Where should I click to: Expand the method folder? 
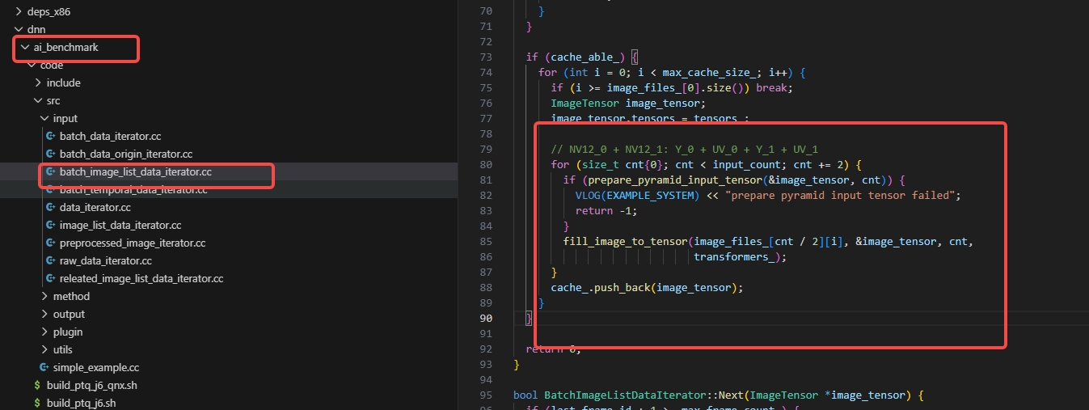coord(44,297)
